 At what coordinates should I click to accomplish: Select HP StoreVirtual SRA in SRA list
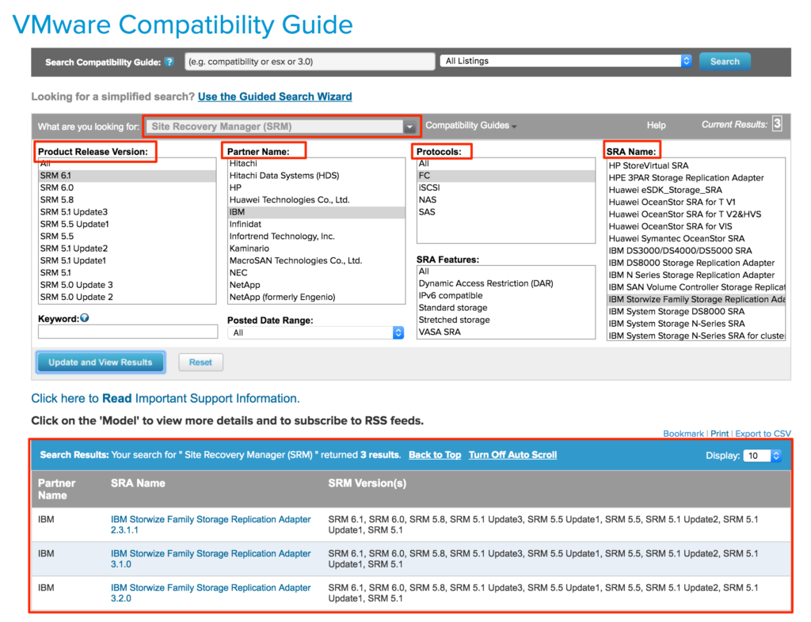pos(696,166)
